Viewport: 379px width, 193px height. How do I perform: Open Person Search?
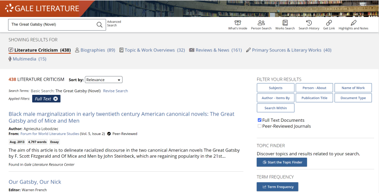[x=261, y=25]
